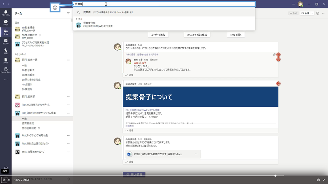Open more options for PRJ_XYZ社様アカウントチーム

(x=68, y=105)
